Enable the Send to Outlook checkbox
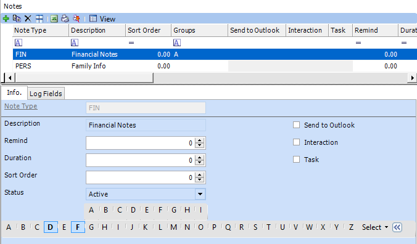The image size is (417, 244). coord(296,125)
